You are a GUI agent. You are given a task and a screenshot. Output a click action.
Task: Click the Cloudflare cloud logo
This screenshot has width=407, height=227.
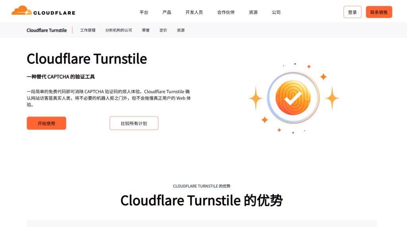point(43,11)
